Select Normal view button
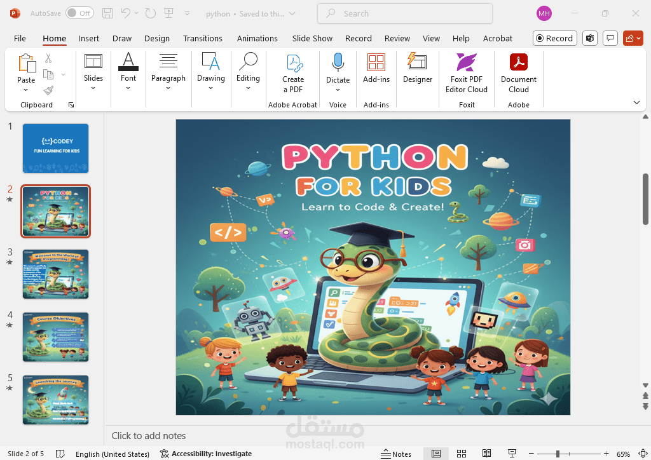 coord(436,454)
